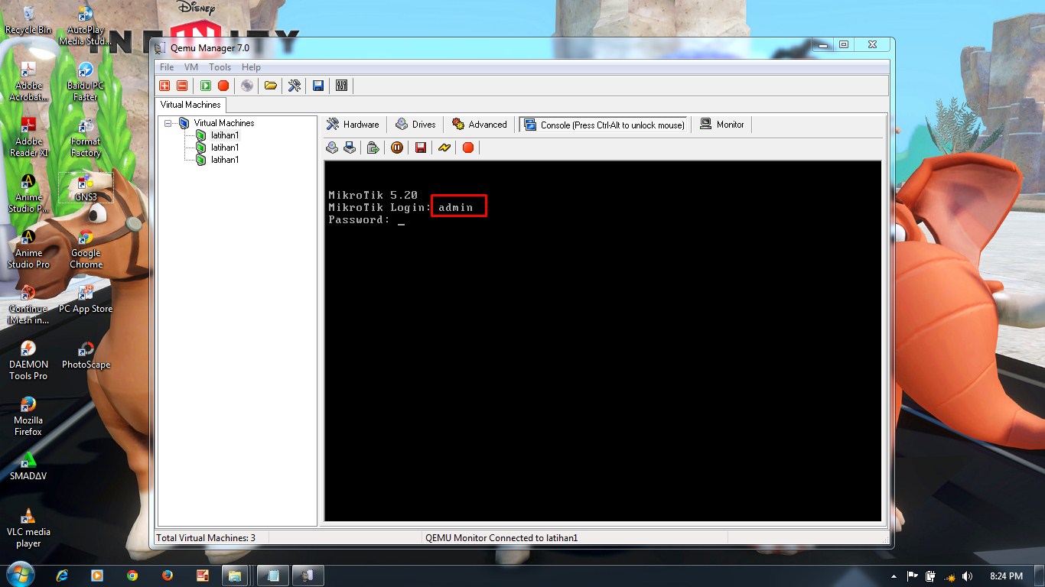
Task: Click the Action Center flag tray icon
Action: pos(912,576)
